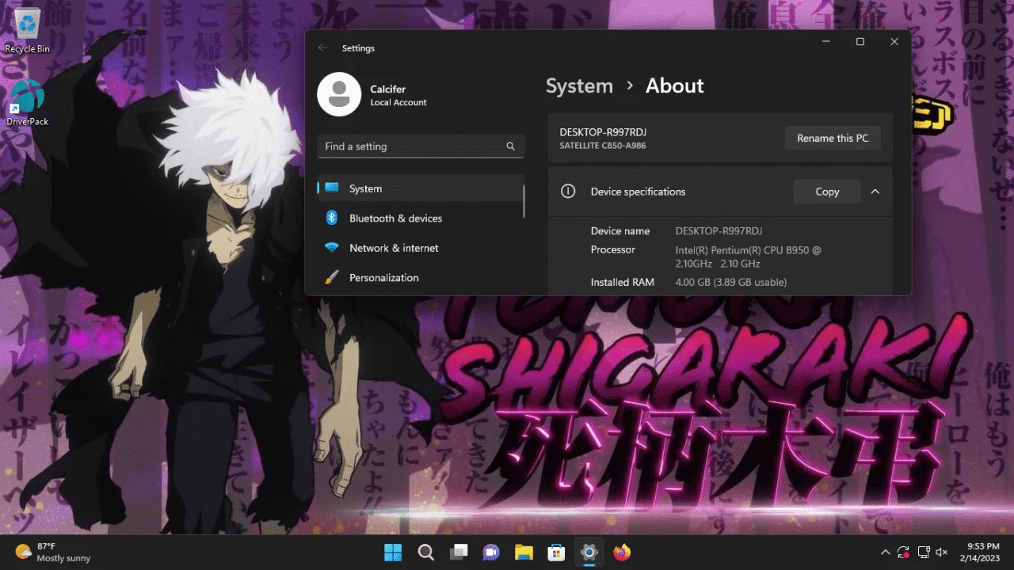The width and height of the screenshot is (1014, 570).
Task: Click the Calcifer account avatar
Action: 339,94
